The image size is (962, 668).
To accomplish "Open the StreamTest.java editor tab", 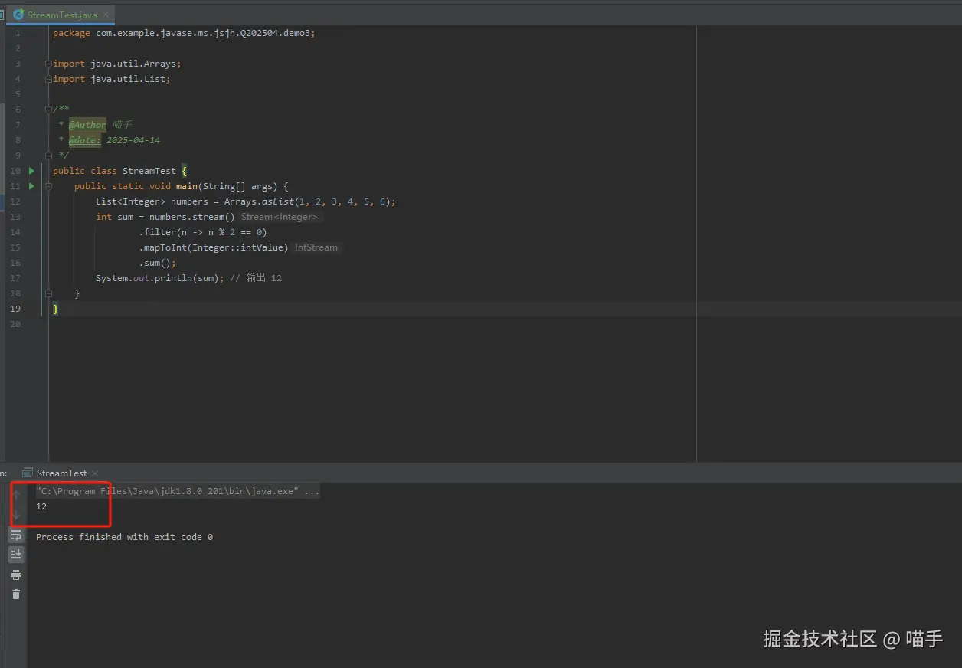I will (x=62, y=15).
